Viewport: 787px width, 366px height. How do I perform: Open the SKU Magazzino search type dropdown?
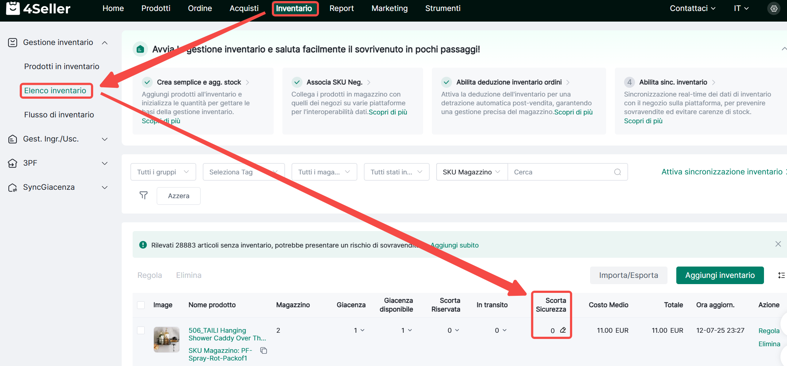click(x=471, y=172)
